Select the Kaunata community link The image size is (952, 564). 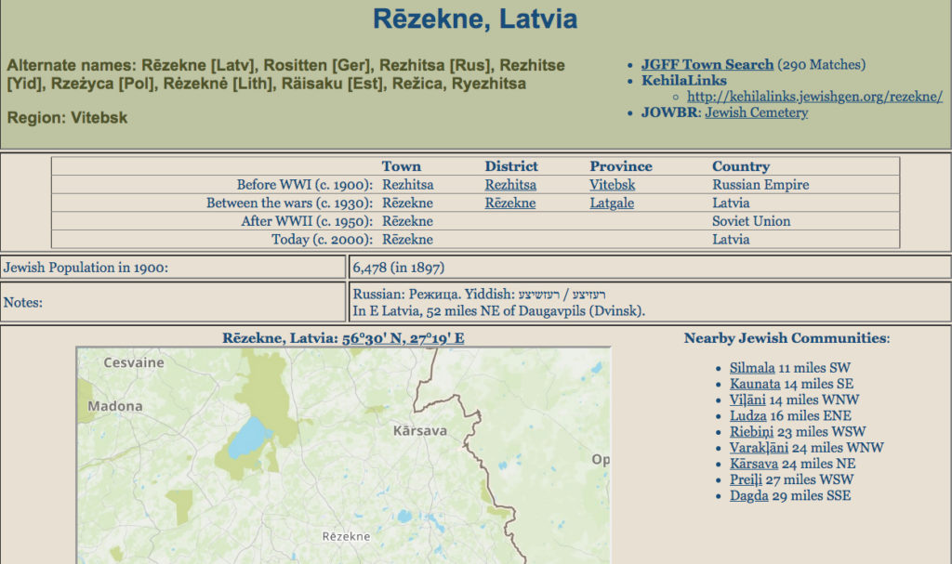click(x=754, y=384)
